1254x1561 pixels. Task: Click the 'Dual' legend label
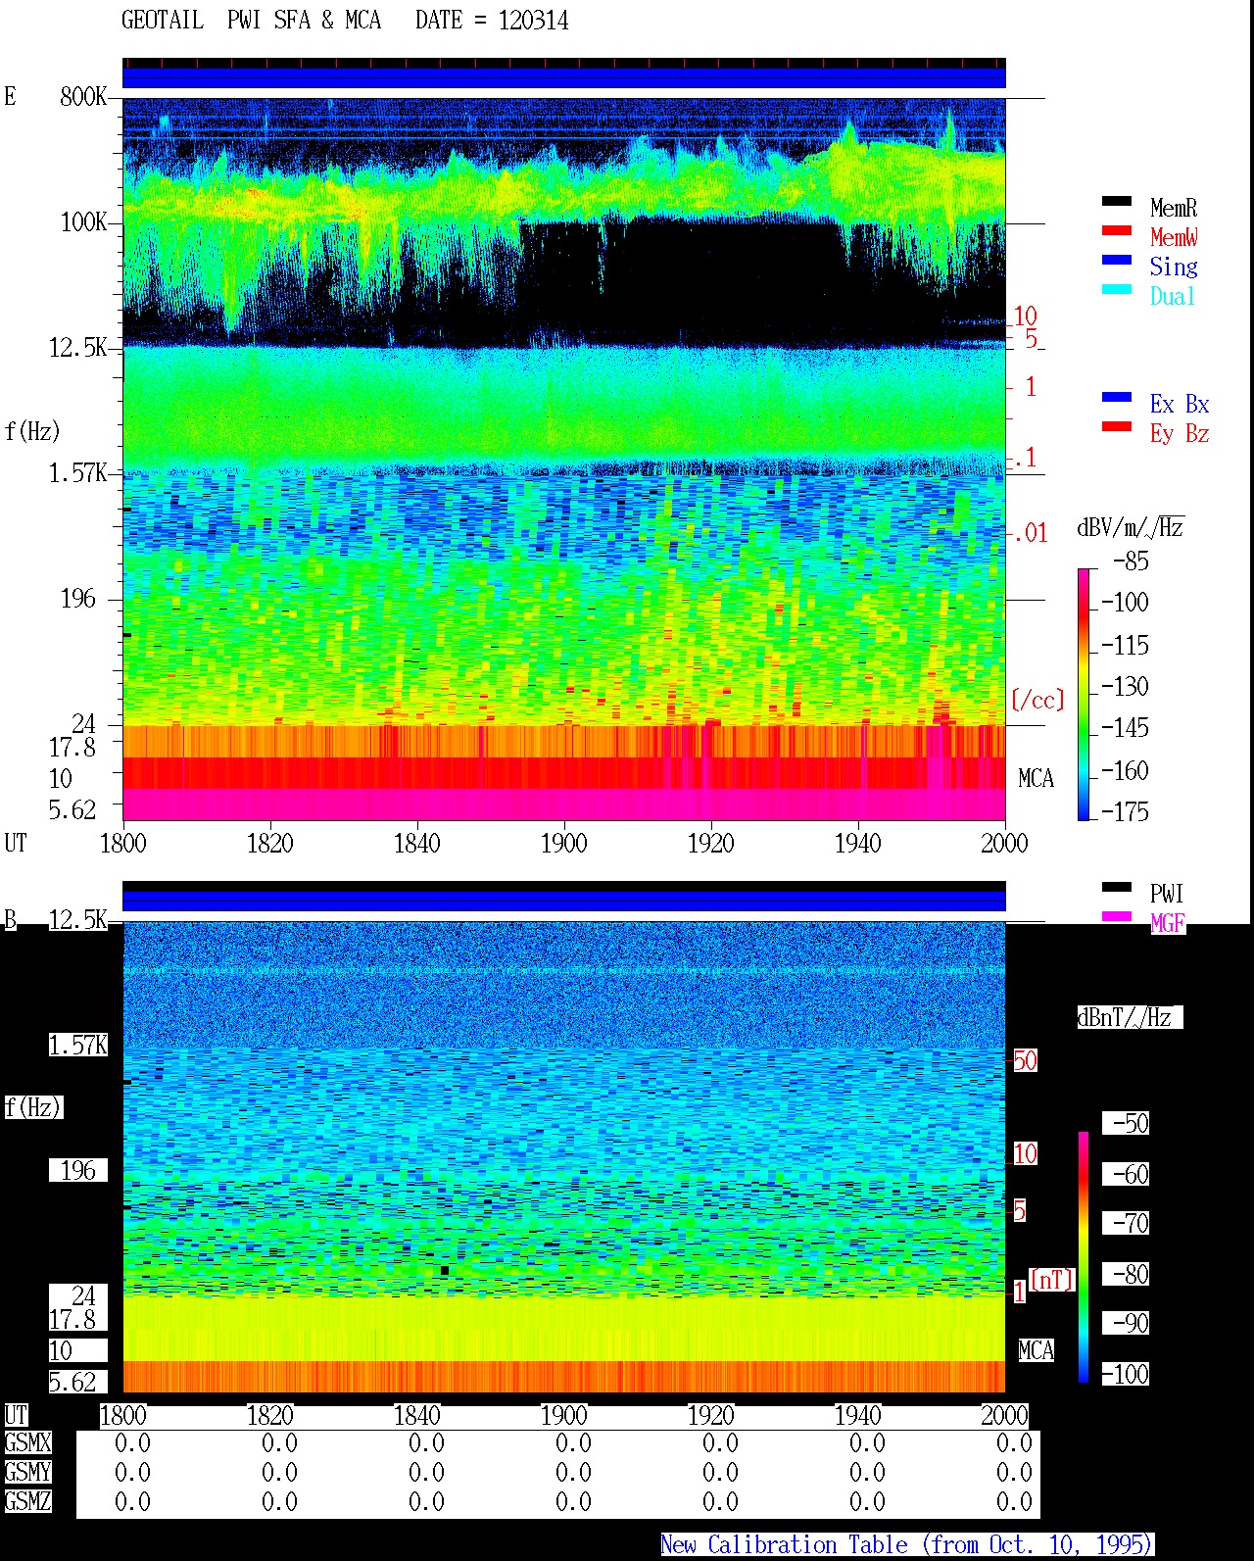pos(1173,296)
